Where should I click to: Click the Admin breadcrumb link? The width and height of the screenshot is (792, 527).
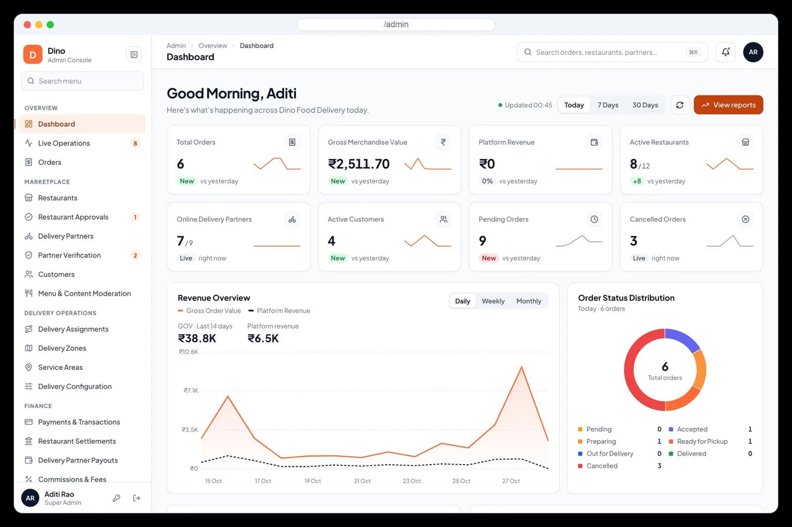point(176,46)
